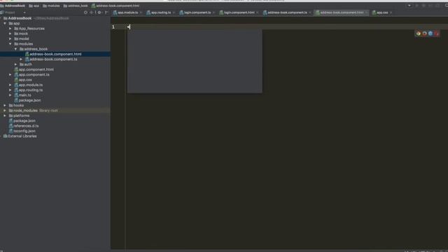The height and width of the screenshot is (252, 448).
Task: Collapse the modules folder
Action: 10,44
